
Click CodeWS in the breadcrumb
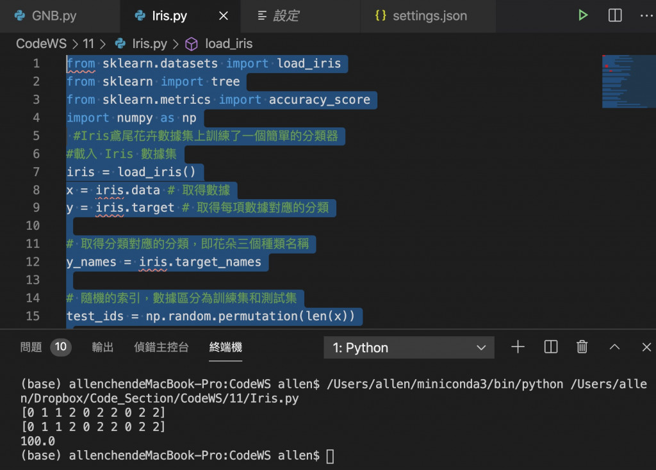[x=41, y=44]
